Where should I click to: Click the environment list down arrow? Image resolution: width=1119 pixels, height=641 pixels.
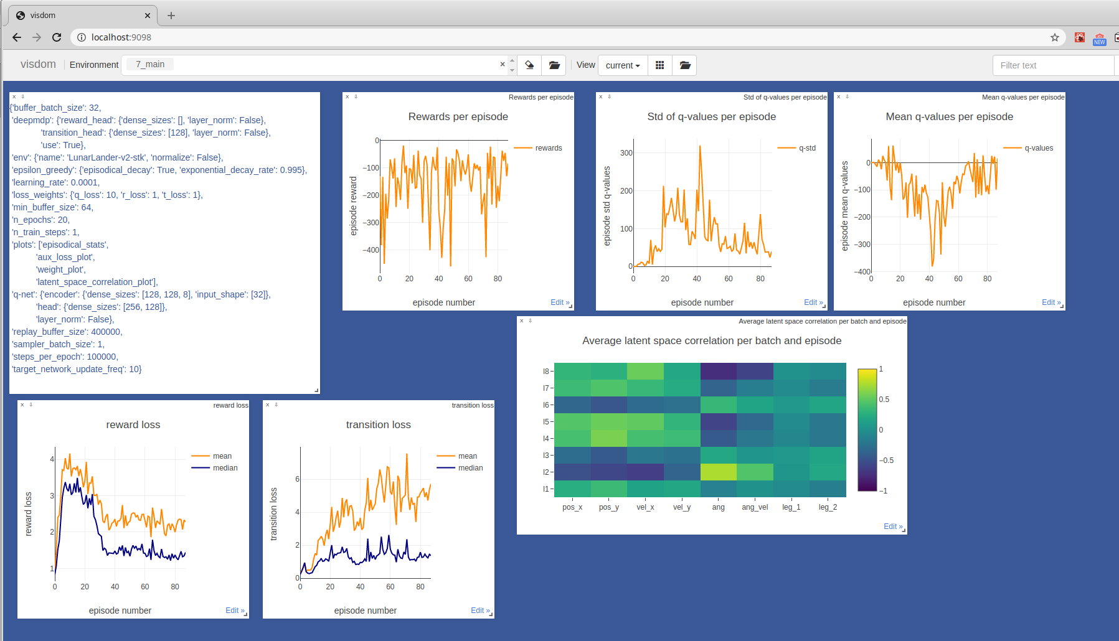point(512,70)
